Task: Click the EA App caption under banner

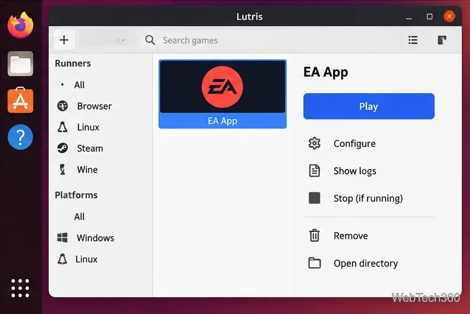Action: 222,121
